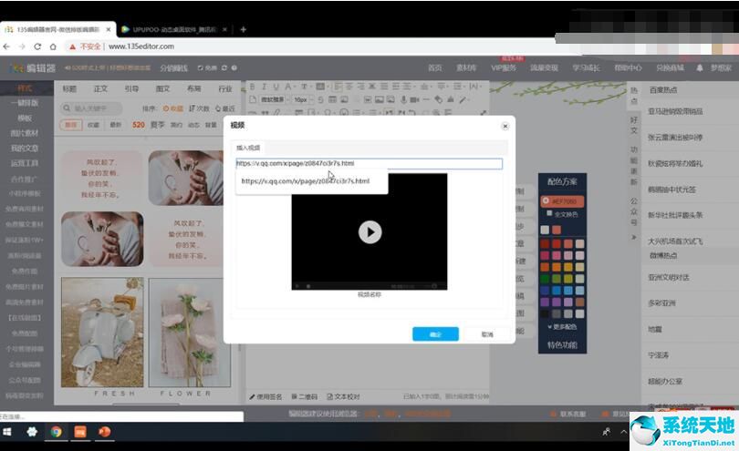Open Chrome from the taskbar

(x=56, y=431)
